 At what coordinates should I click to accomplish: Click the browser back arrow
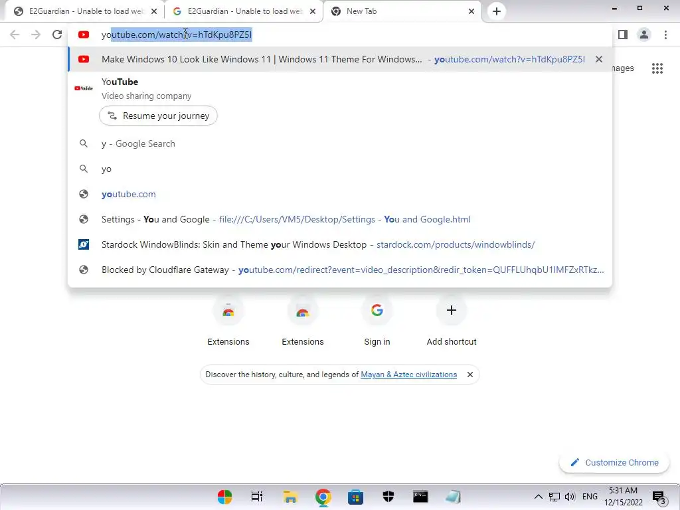tap(15, 35)
